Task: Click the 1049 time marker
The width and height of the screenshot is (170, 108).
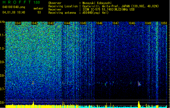Action: pyautogui.click(x=148, y=23)
